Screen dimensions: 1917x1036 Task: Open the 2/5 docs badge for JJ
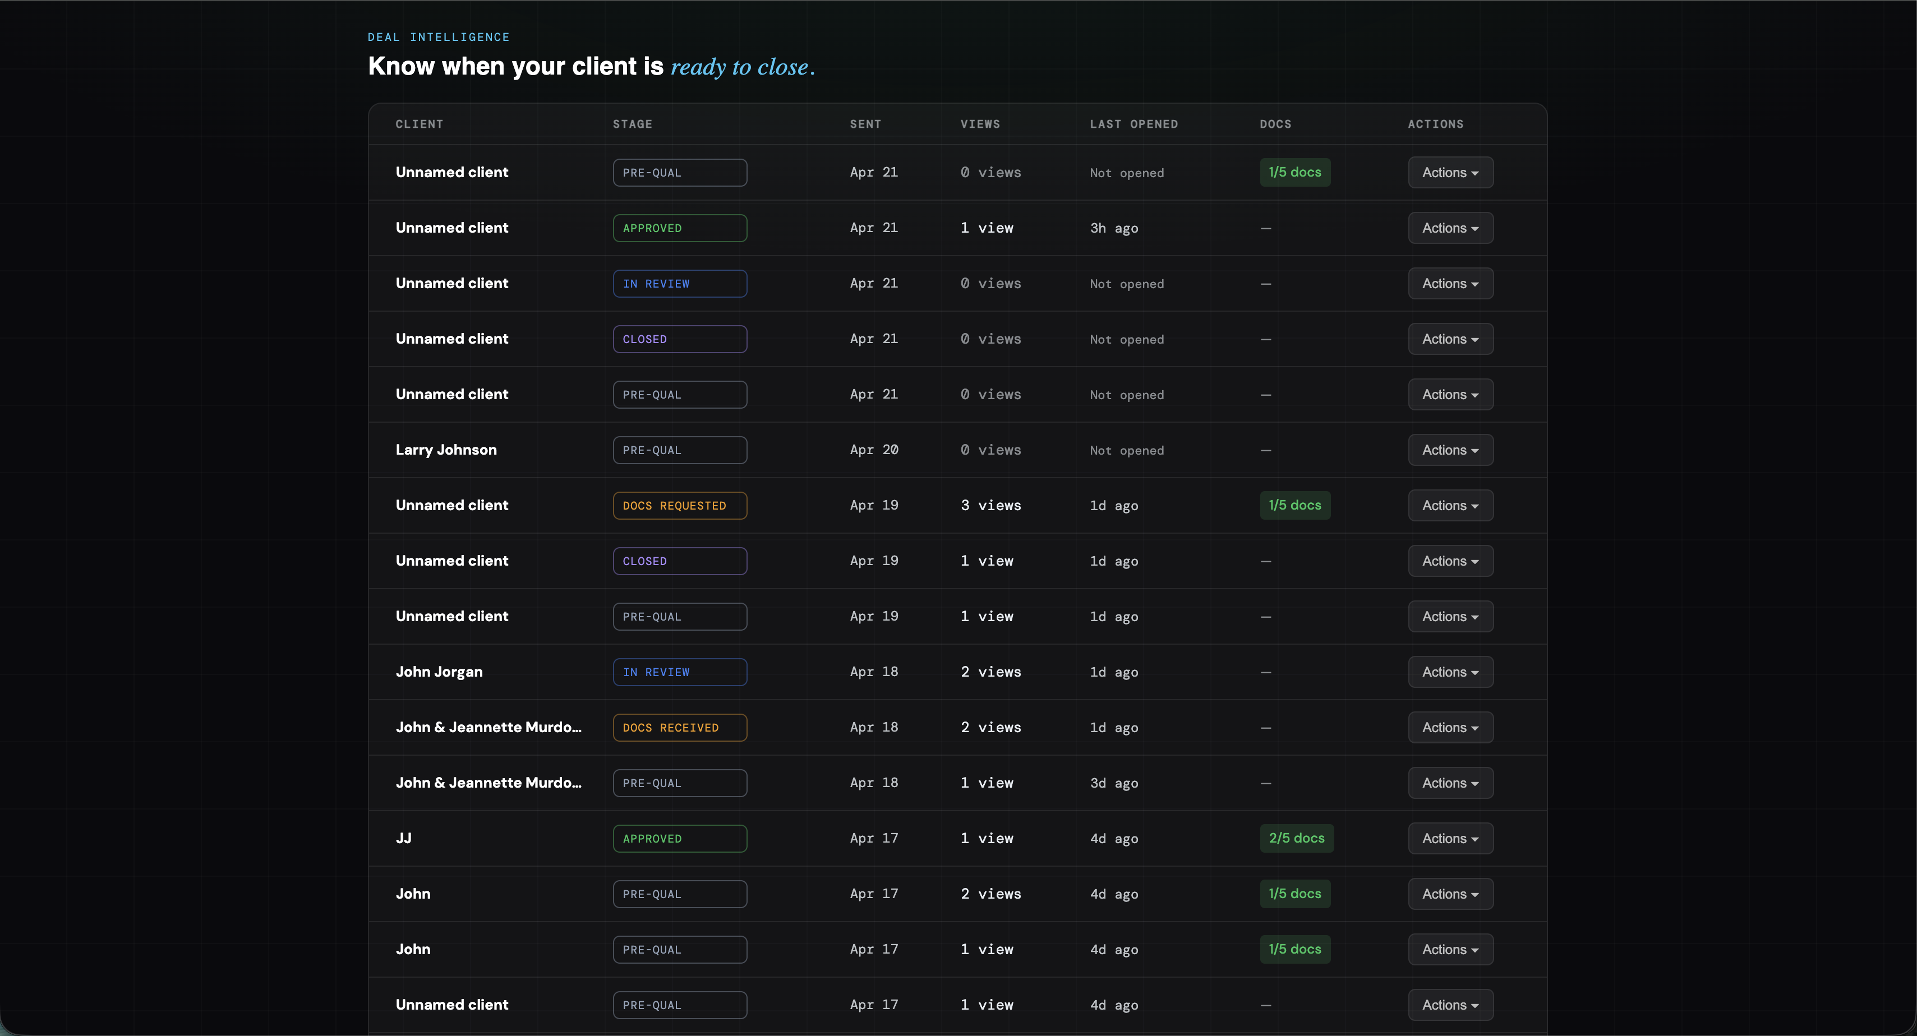click(1296, 838)
